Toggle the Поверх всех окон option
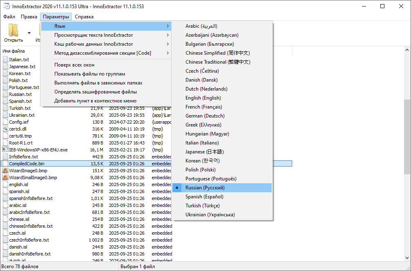Screen dimensions: 411x271 pos(74,65)
